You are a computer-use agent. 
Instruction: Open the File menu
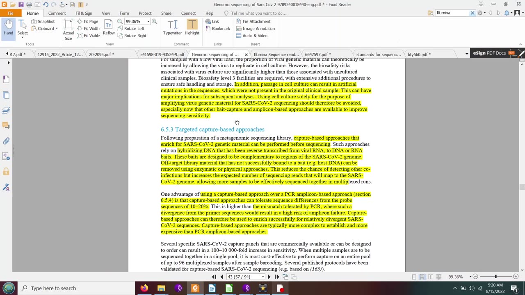[10, 13]
